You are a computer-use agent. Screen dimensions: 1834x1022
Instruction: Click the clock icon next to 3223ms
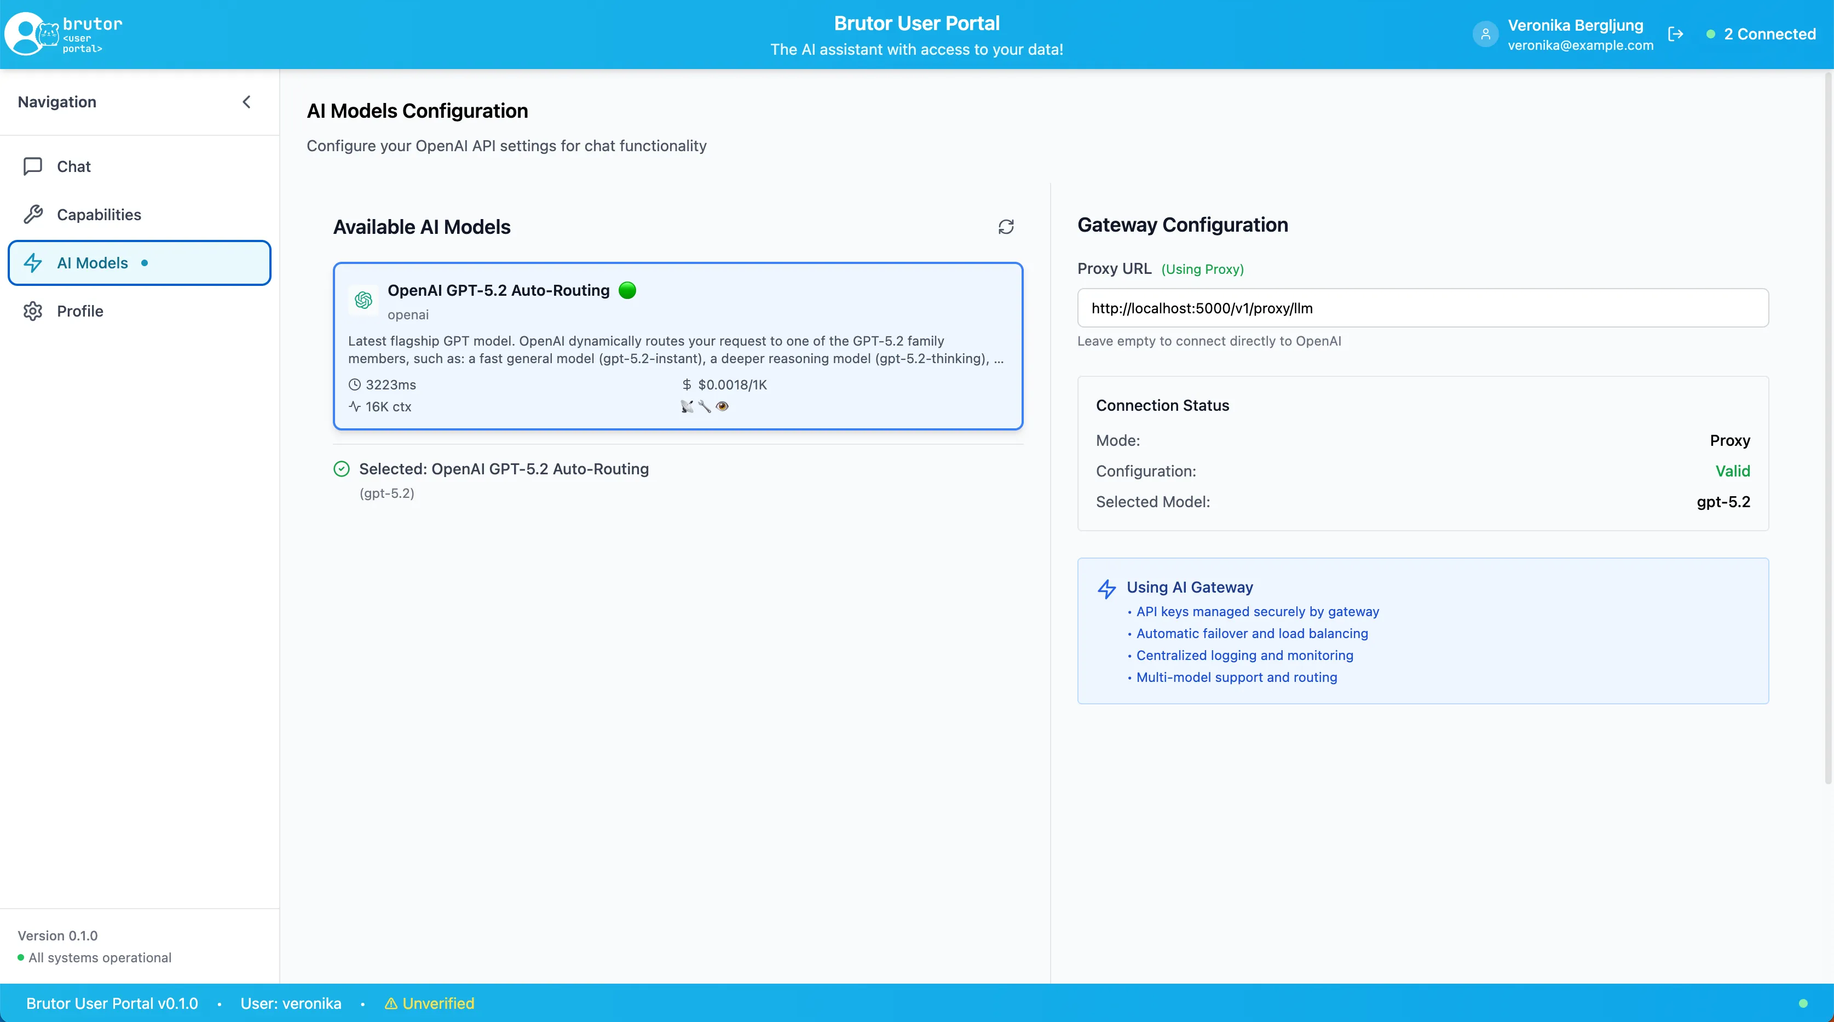[x=355, y=384]
